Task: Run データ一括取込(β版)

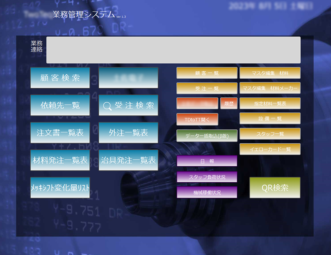Action: [207, 135]
